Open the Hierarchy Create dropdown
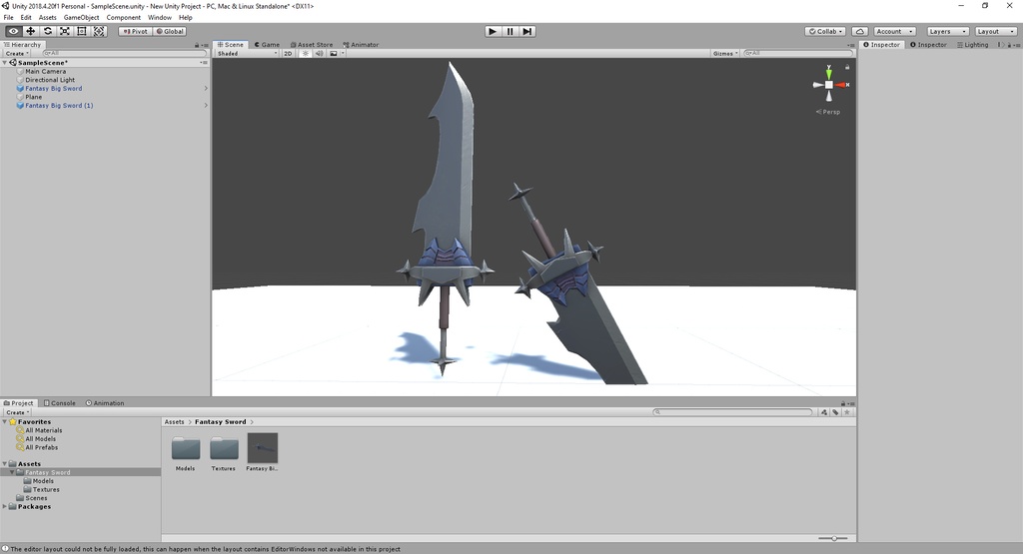The height and width of the screenshot is (554, 1023). point(16,54)
